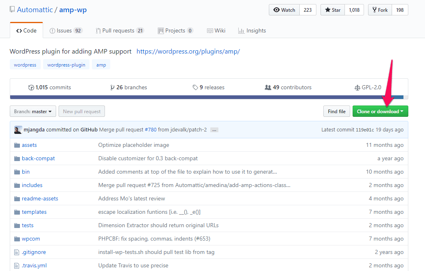The height and width of the screenshot is (271, 425).
Task: Click the .gitignore file icon
Action: click(x=17, y=252)
